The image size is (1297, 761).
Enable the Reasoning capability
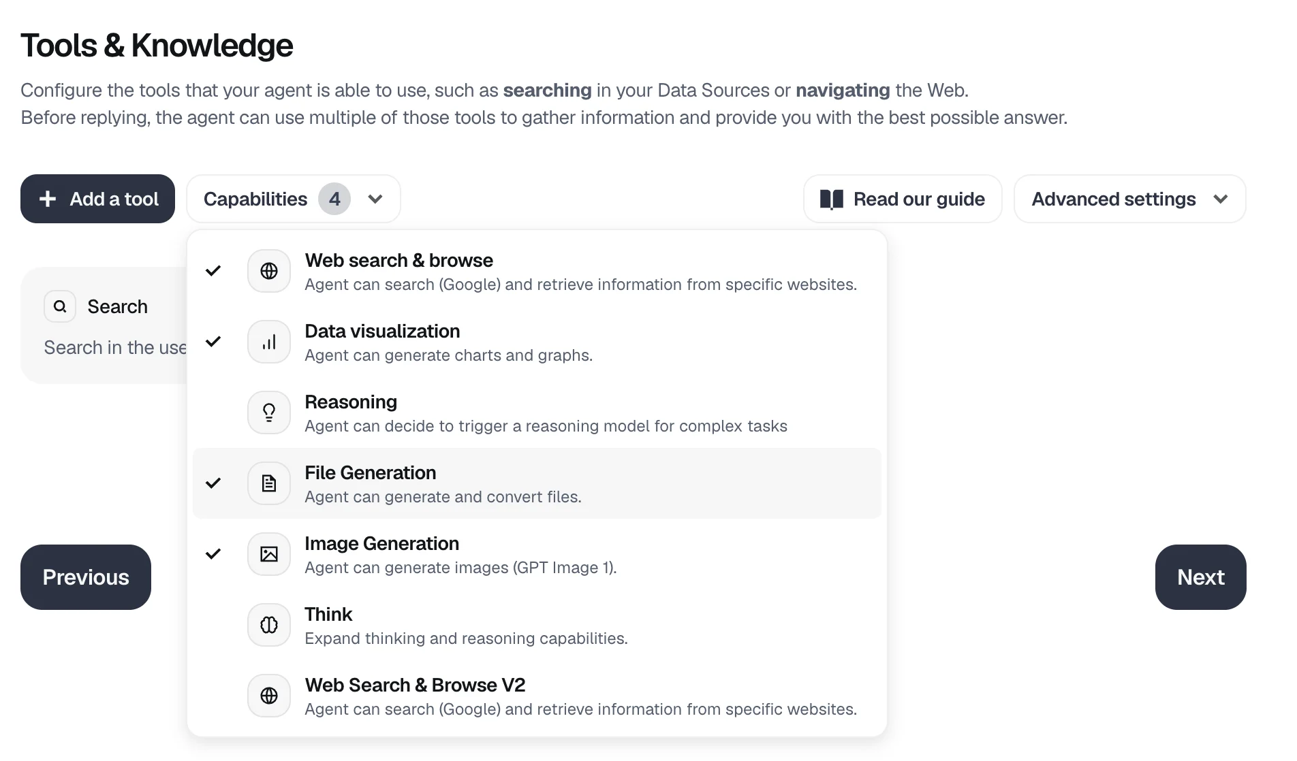pos(477,412)
